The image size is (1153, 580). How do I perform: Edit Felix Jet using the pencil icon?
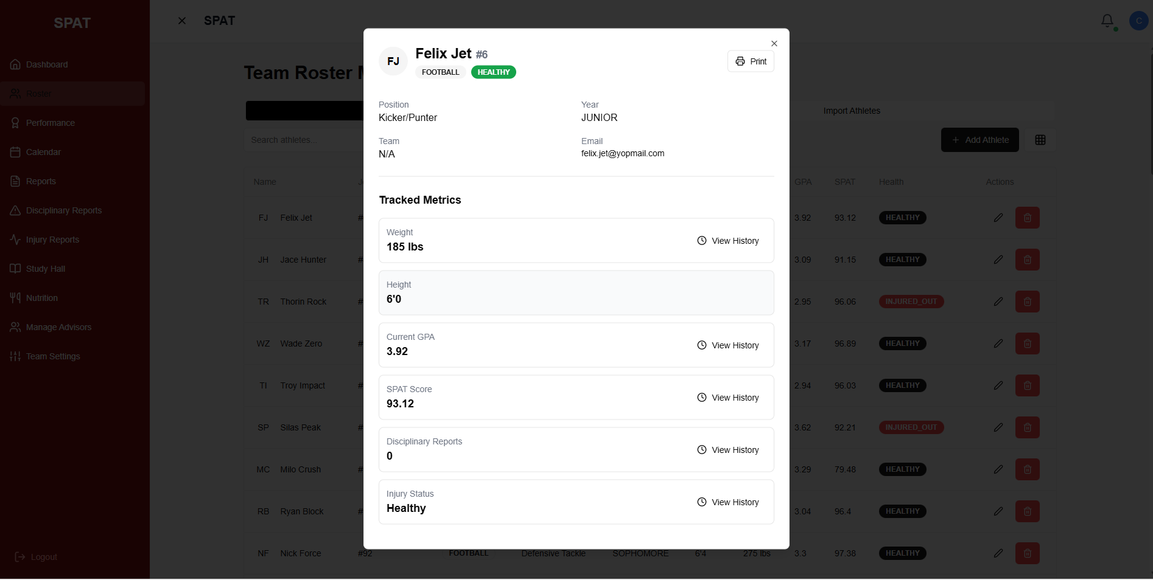coord(998,218)
